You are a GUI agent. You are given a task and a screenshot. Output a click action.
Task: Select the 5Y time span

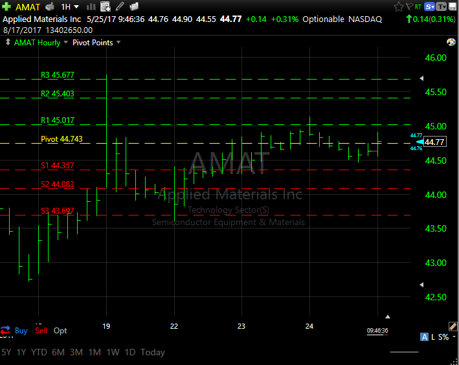coord(6,352)
